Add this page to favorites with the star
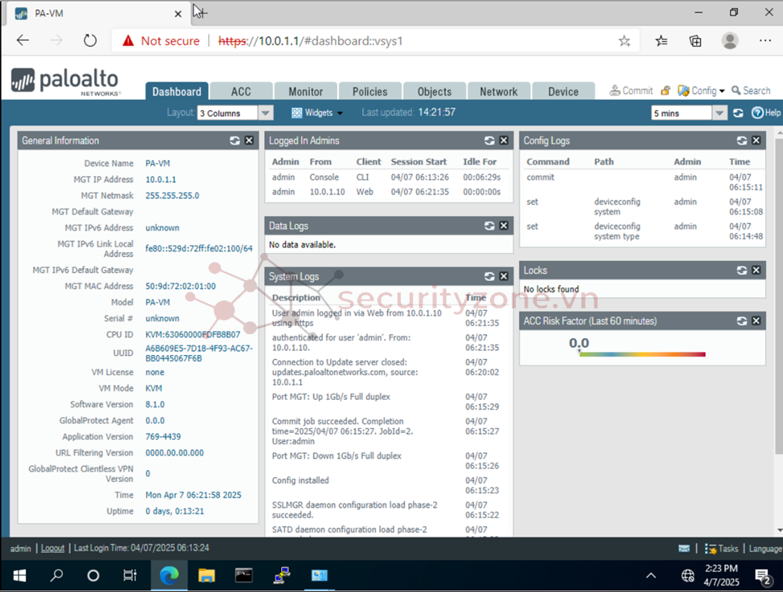Screen dimensions: 783x592 [624, 41]
